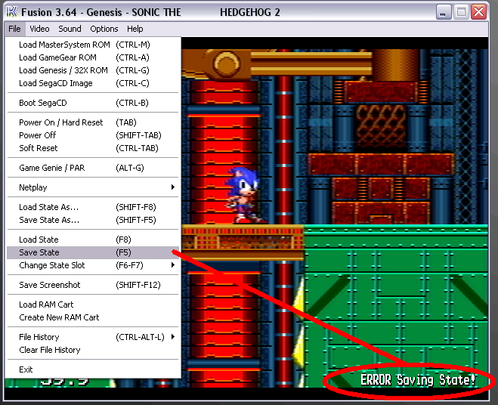Open Game Genie / PAR
This screenshot has height=405, width=498.
(x=93, y=168)
